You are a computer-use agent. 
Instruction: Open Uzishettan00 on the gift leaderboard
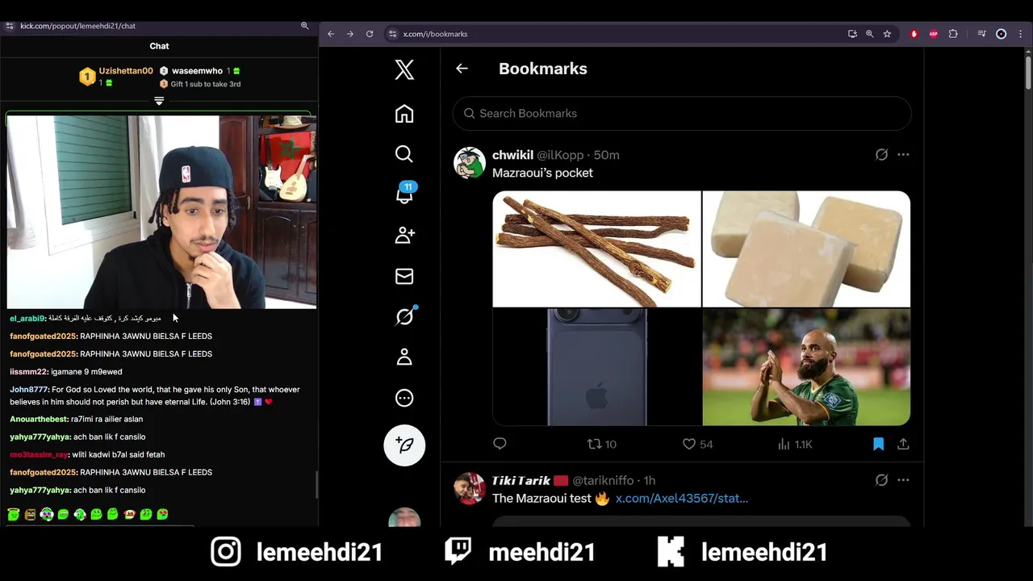coord(125,71)
